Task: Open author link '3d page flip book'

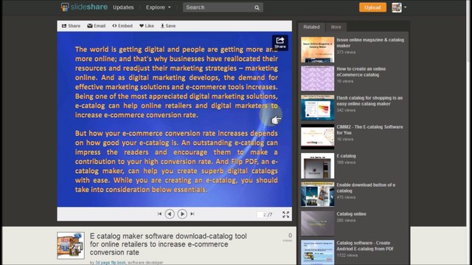Action: tap(111, 262)
